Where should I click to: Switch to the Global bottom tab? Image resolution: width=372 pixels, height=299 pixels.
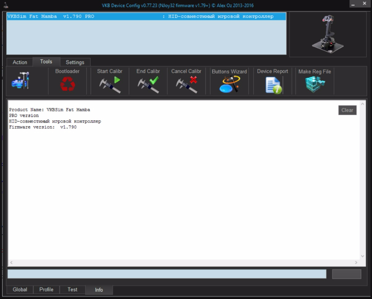pyautogui.click(x=20, y=290)
